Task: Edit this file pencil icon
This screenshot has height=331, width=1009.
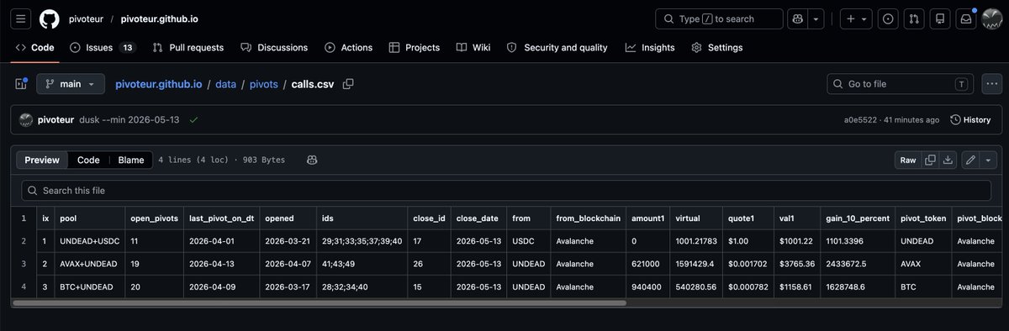Action: coord(971,160)
